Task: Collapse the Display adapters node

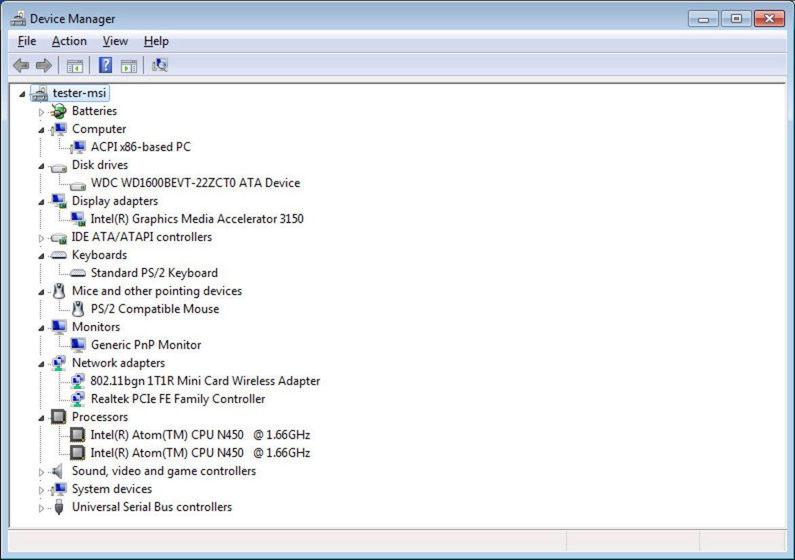Action: tap(41, 202)
